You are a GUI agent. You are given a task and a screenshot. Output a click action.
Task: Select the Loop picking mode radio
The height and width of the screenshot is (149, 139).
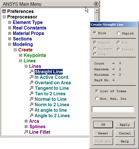coord(95,54)
